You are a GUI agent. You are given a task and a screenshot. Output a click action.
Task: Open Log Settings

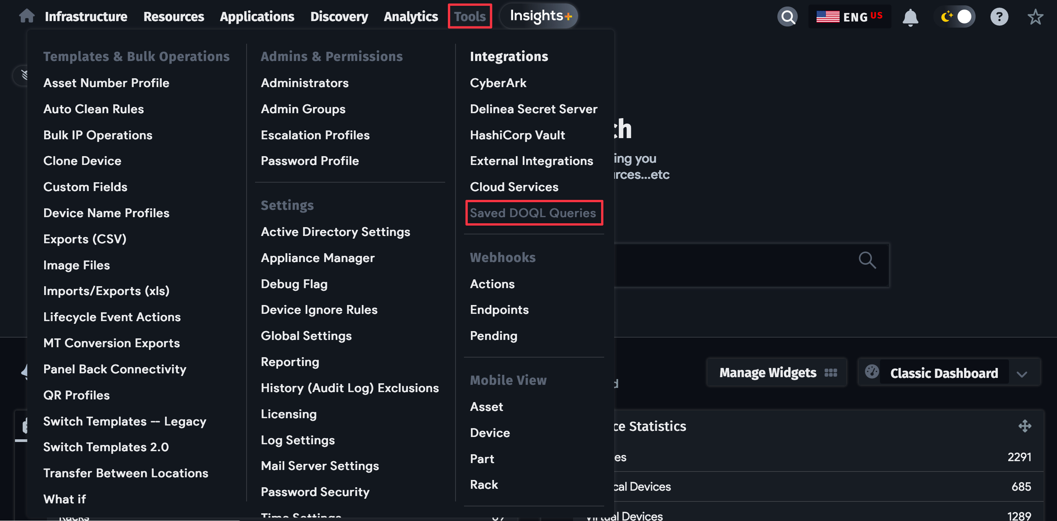(x=298, y=440)
